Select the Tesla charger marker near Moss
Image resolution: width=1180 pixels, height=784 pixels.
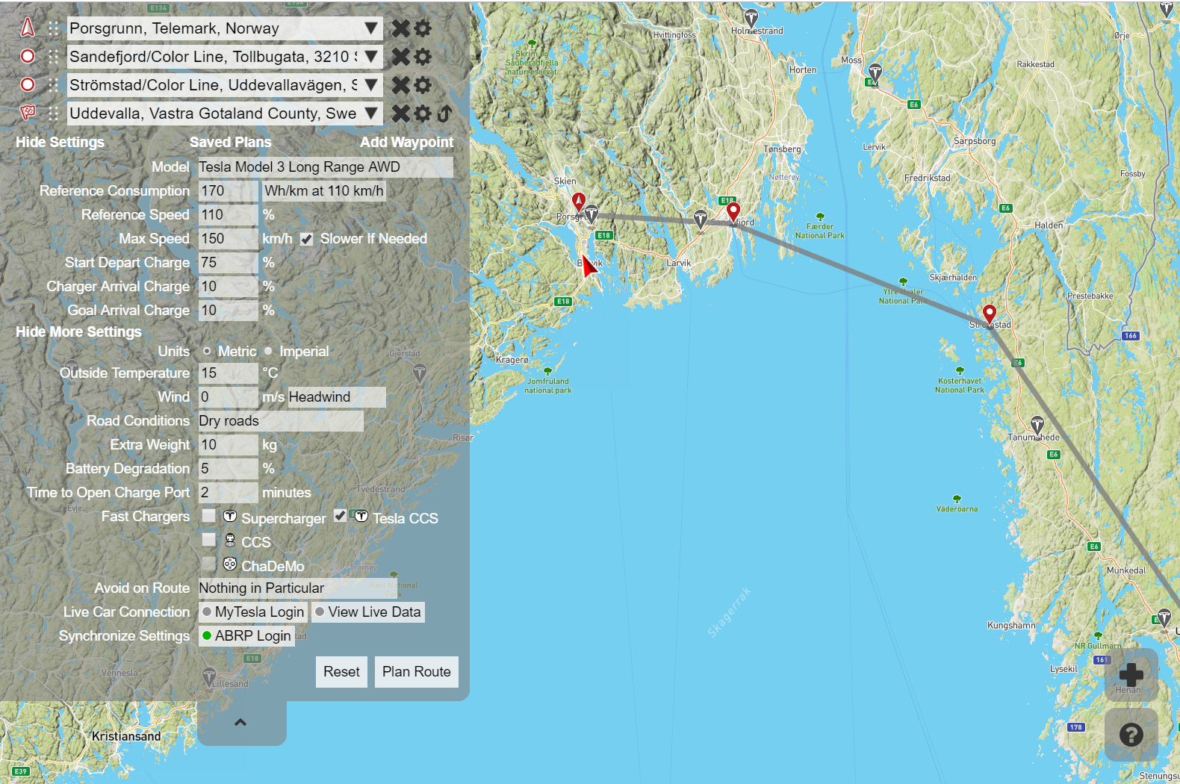point(875,72)
